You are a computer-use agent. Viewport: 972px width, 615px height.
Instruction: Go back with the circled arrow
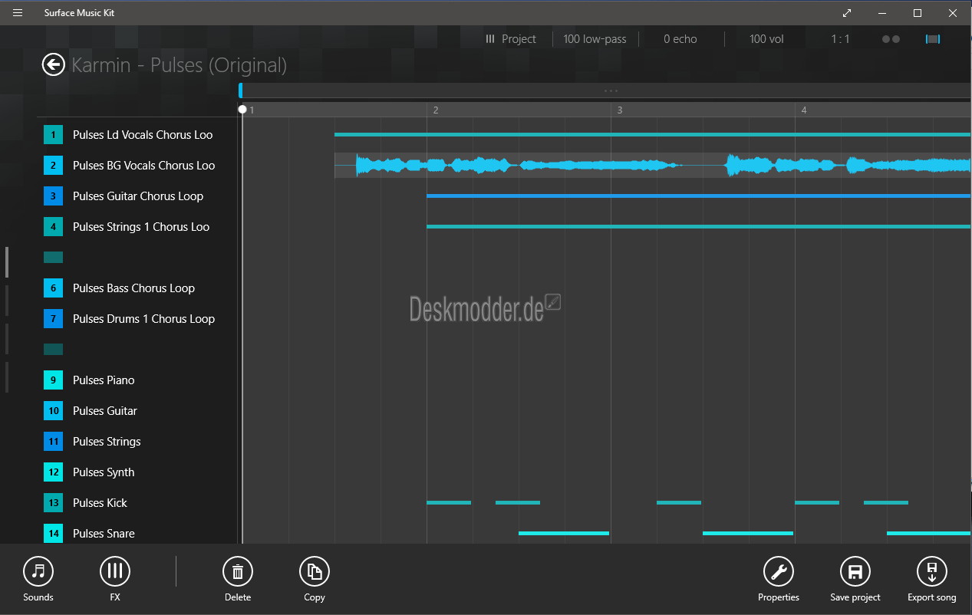(x=53, y=65)
